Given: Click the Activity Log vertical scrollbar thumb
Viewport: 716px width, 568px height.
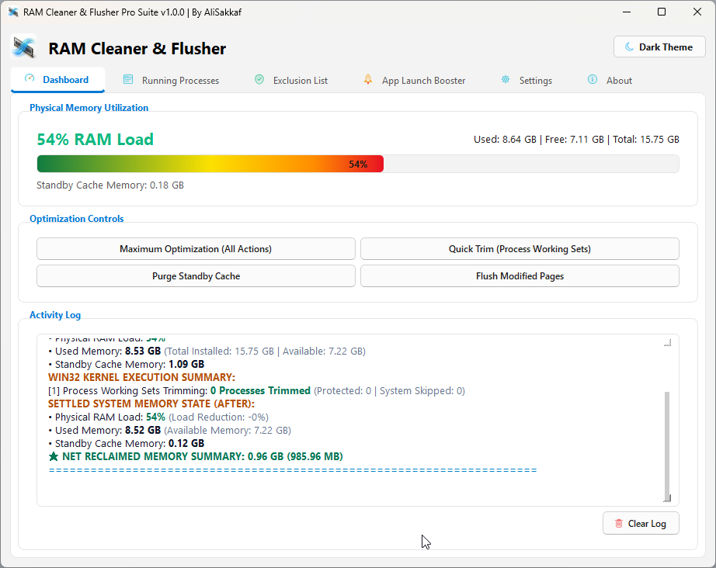Looking at the screenshot, I should 666,445.
